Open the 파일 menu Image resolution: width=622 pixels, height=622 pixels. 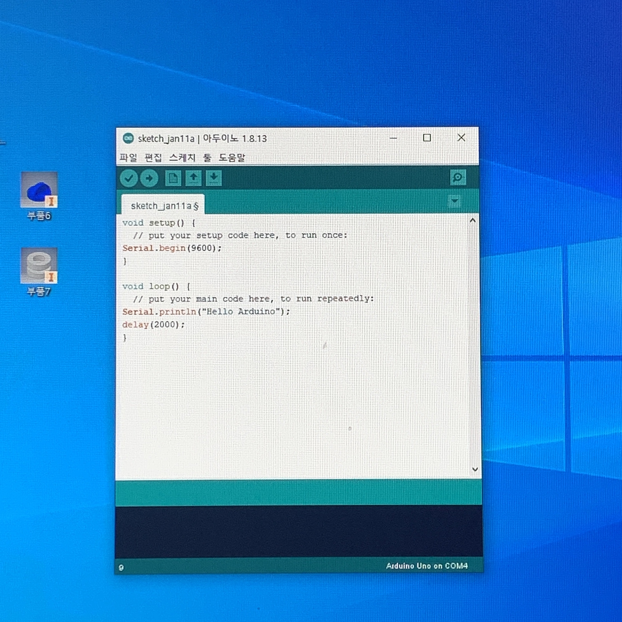(128, 158)
